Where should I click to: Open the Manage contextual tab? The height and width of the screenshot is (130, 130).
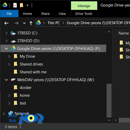[x=84, y=6]
